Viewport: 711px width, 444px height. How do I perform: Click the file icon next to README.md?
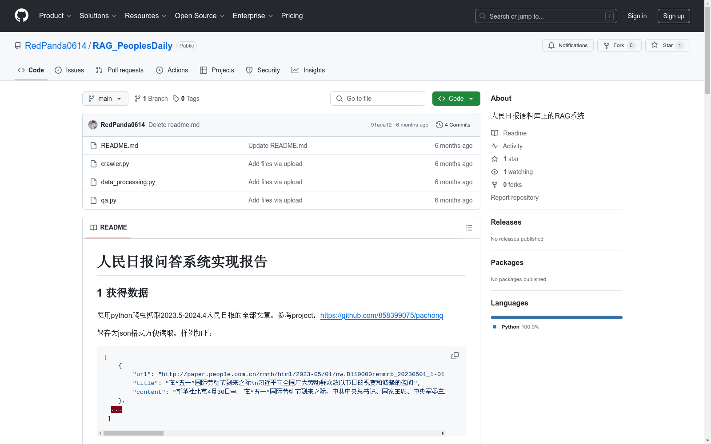(x=93, y=146)
